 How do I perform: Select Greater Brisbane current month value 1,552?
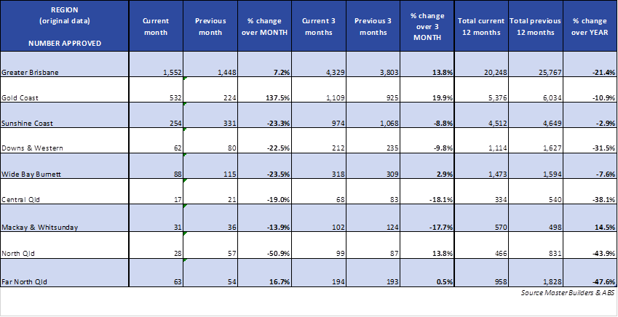[x=156, y=64]
